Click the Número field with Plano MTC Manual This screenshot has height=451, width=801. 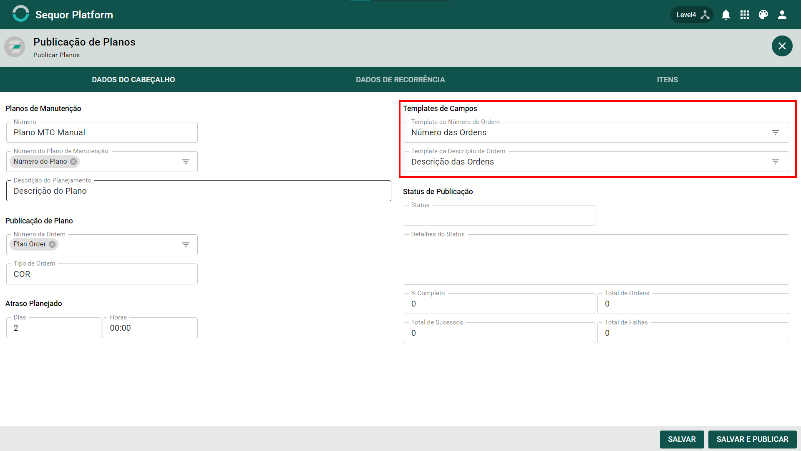click(102, 132)
